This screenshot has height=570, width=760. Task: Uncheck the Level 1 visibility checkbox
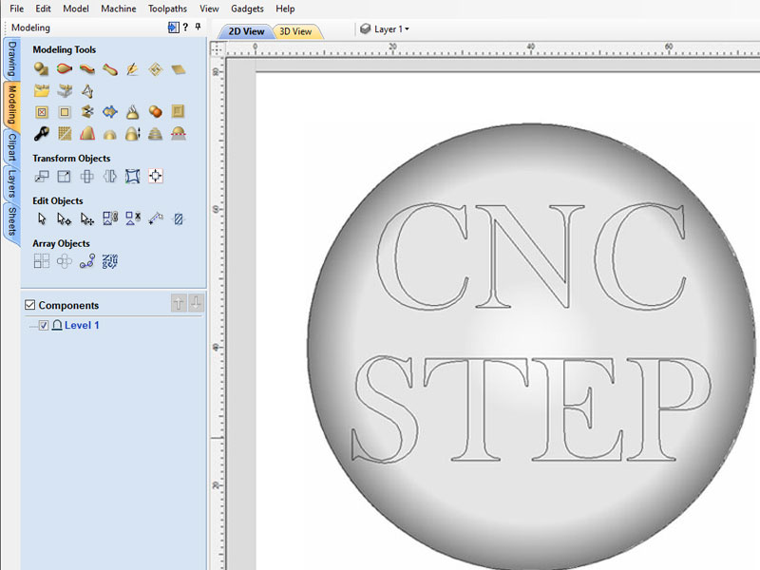pyautogui.click(x=44, y=326)
